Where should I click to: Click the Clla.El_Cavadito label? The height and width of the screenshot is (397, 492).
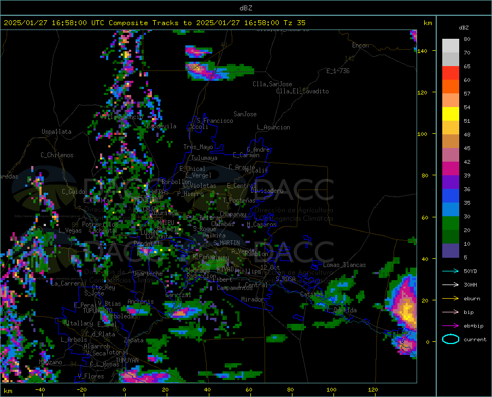(x=302, y=91)
